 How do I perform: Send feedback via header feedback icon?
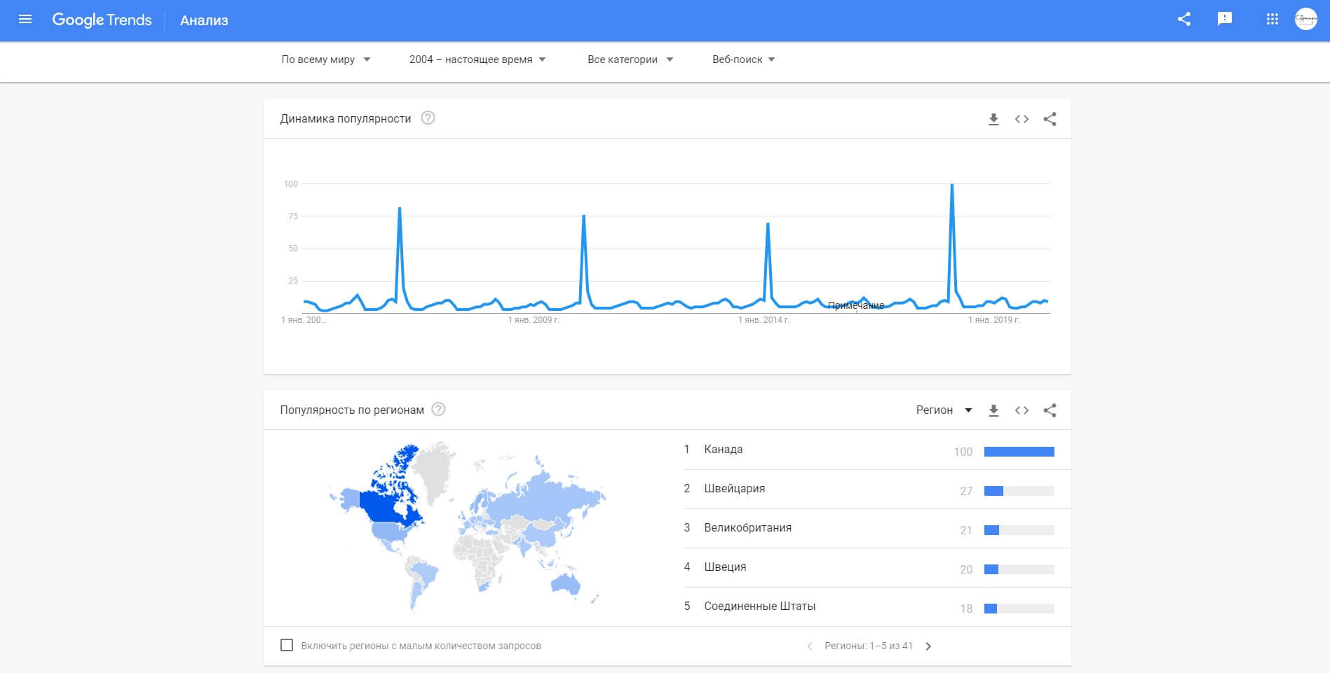(x=1225, y=20)
